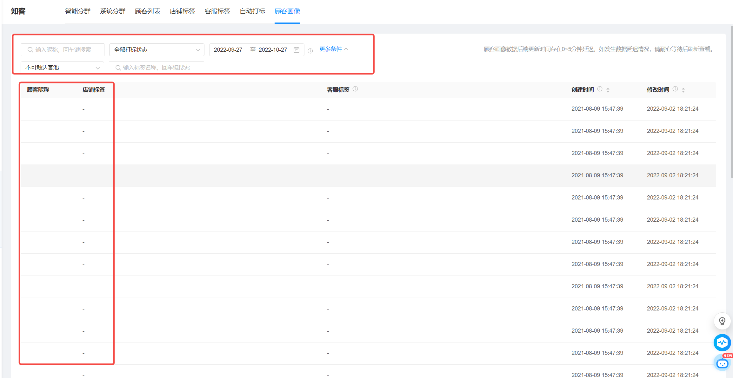Collapse the 更多条件 filter expander
Screen dimensions: 733x378
point(334,49)
